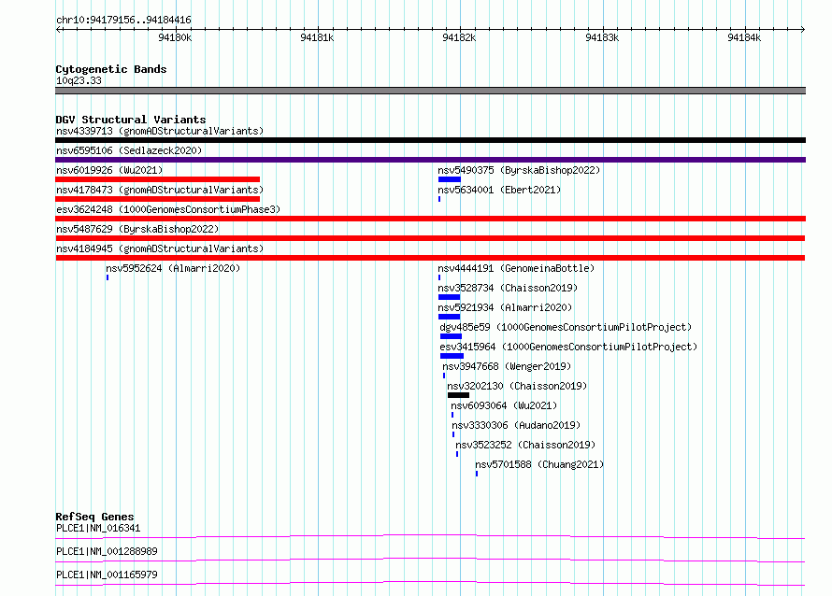Select the gray 10q23.33 cytogenetic band bar
Viewport: 832px width, 596px height.
[x=430, y=91]
